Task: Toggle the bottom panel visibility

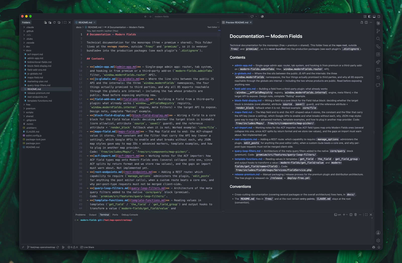Action: click(374, 17)
